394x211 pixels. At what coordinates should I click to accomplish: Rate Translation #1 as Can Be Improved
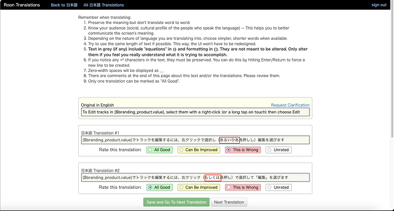(x=199, y=150)
